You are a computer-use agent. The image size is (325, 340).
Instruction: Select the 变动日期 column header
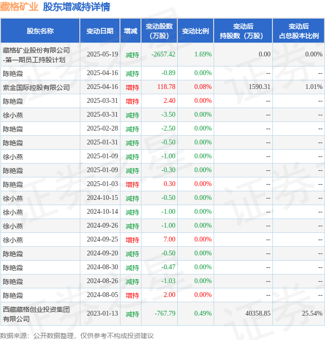tap(100, 31)
